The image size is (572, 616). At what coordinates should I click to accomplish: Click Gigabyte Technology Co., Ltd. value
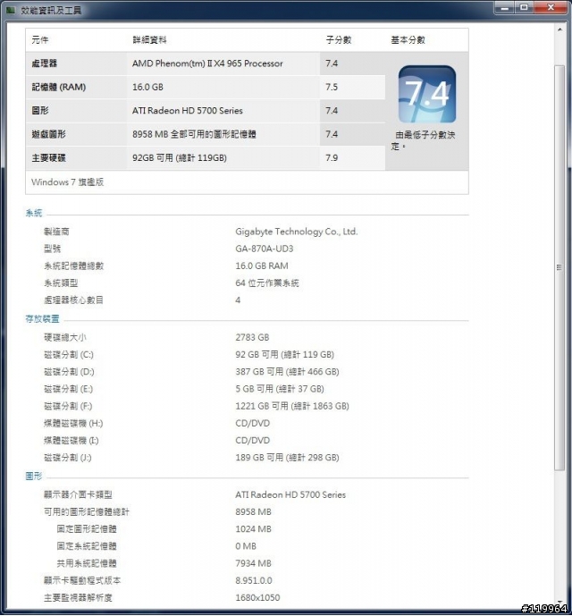(297, 232)
